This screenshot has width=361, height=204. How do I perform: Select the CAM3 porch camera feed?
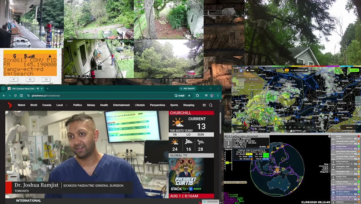tap(98, 59)
